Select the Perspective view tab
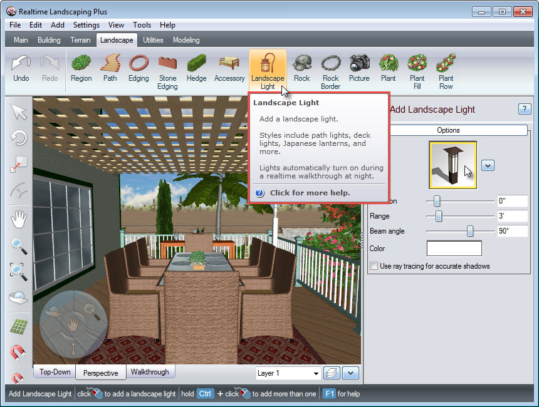 click(100, 373)
